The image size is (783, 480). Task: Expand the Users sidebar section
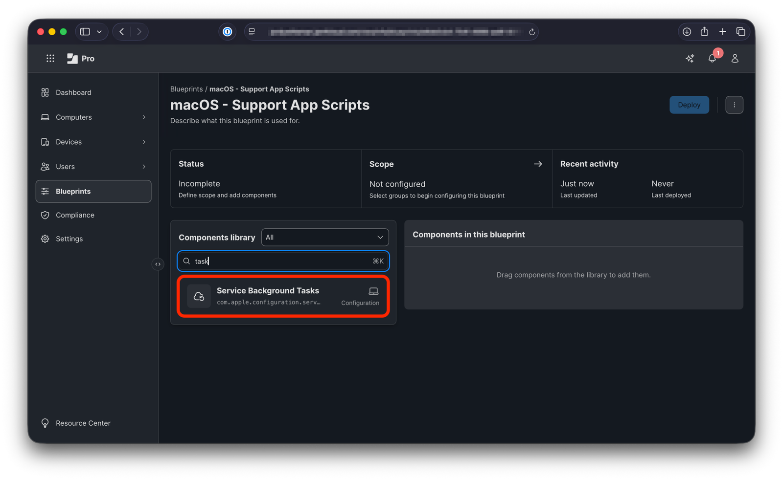pos(143,167)
